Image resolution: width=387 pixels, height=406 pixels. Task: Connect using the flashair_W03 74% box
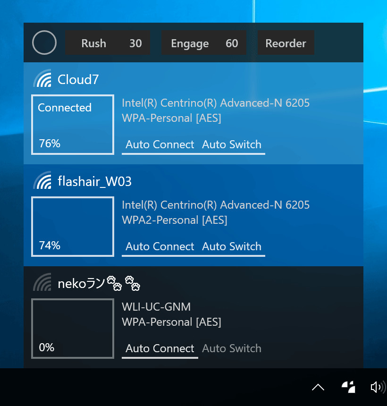(x=73, y=227)
